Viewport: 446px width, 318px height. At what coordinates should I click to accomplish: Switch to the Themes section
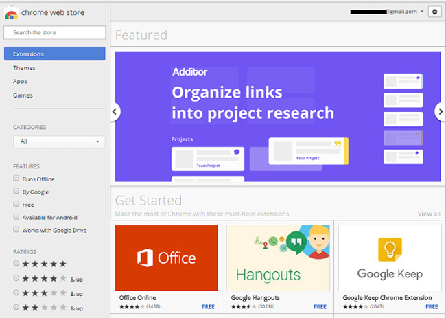24,68
